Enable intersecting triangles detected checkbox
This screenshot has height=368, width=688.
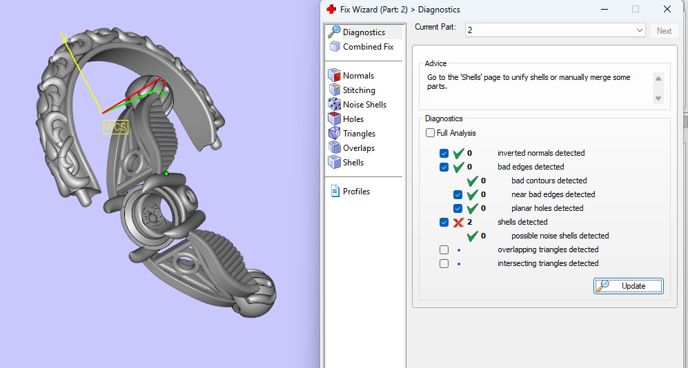coord(444,263)
